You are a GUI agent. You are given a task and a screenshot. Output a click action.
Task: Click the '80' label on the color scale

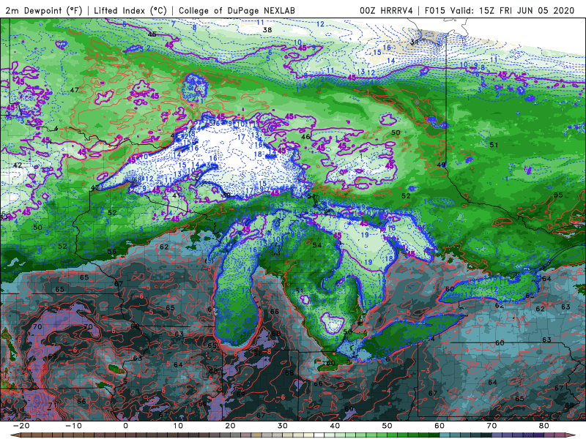pyautogui.click(x=544, y=426)
